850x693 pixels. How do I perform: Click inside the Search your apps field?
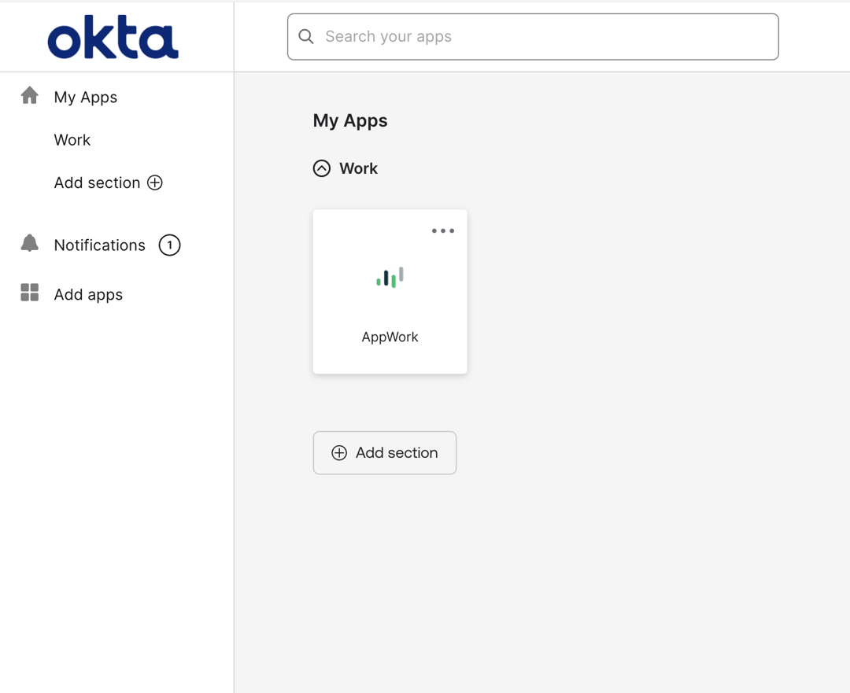[532, 36]
